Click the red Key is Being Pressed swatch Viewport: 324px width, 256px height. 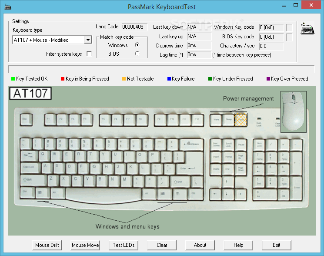(x=62, y=79)
